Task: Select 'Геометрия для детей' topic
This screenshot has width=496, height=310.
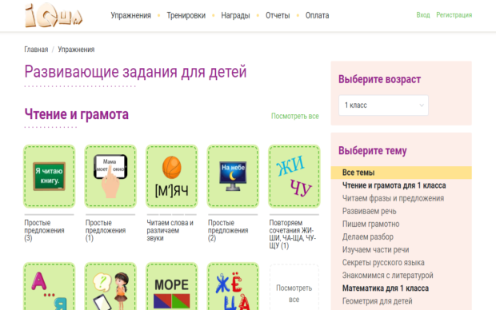Action: [x=377, y=301]
